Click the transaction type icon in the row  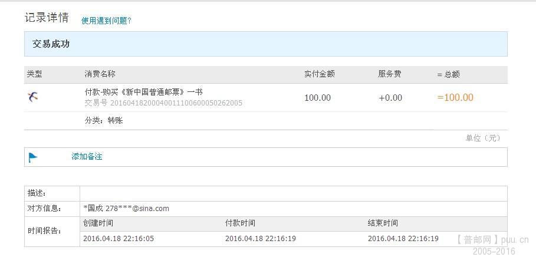pyautogui.click(x=33, y=97)
